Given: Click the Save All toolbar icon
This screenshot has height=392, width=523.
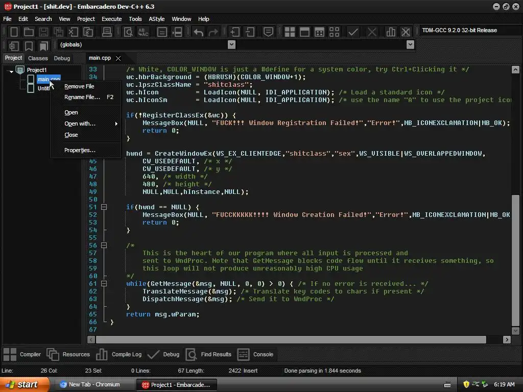Looking at the screenshot, I should tap(58, 32).
